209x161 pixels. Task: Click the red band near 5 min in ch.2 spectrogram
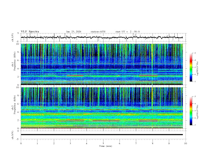(x=106, y=120)
